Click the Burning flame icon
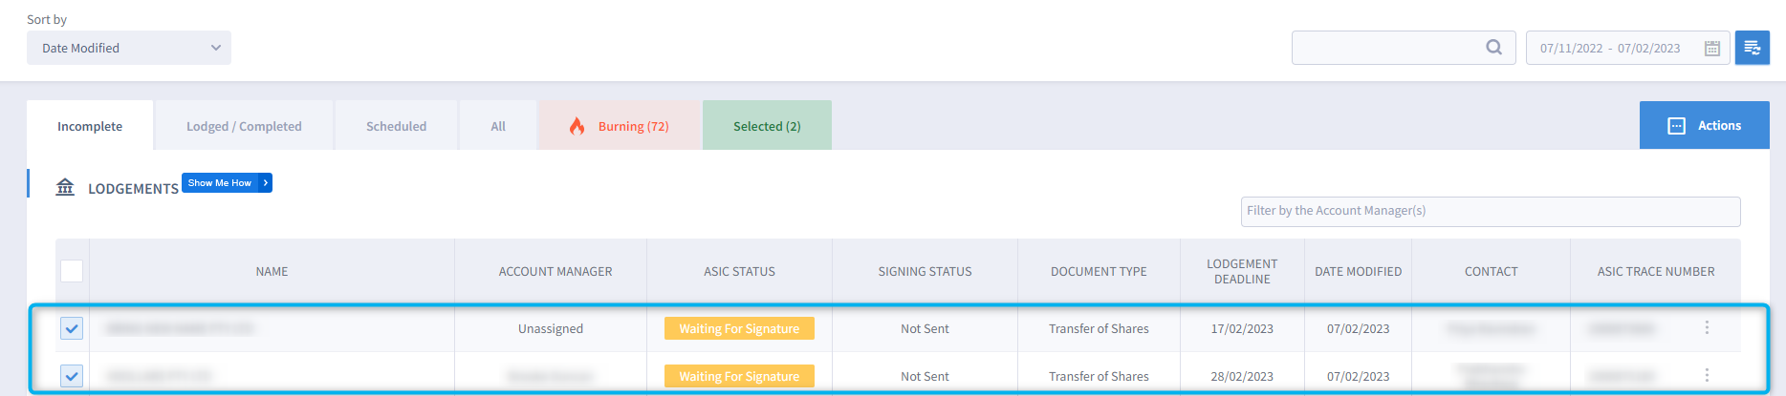The width and height of the screenshot is (1786, 396). tap(577, 126)
